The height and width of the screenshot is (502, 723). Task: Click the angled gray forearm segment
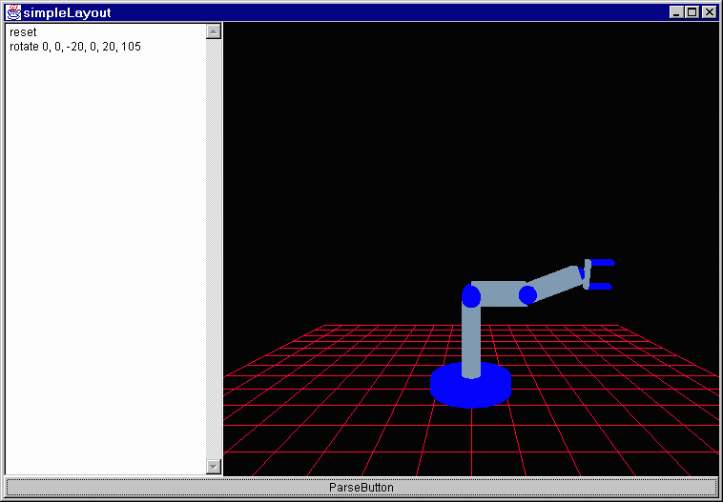point(556,284)
